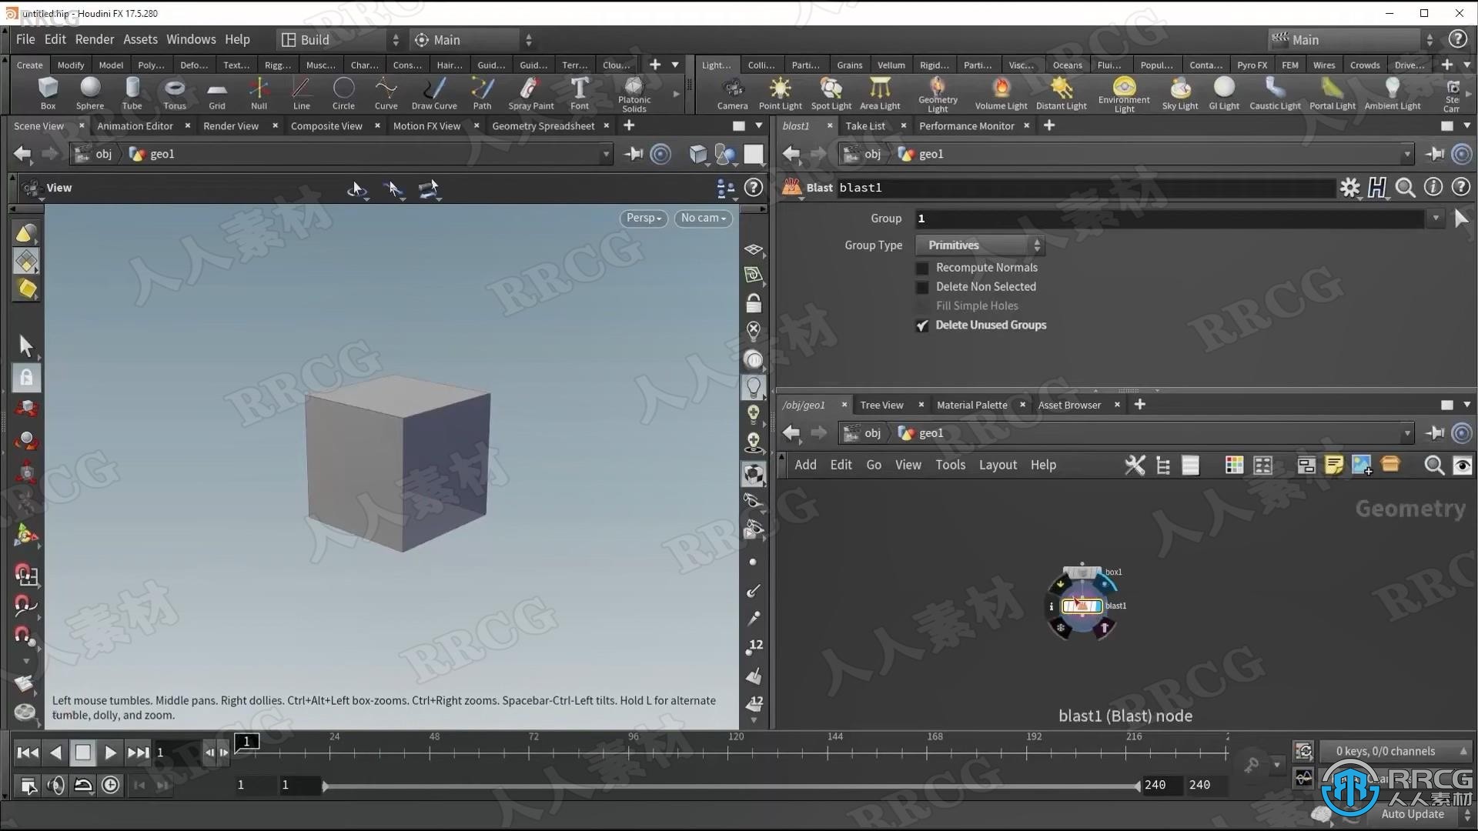The image size is (1478, 831).
Task: Select the Spray Paint tool
Action: [x=531, y=93]
